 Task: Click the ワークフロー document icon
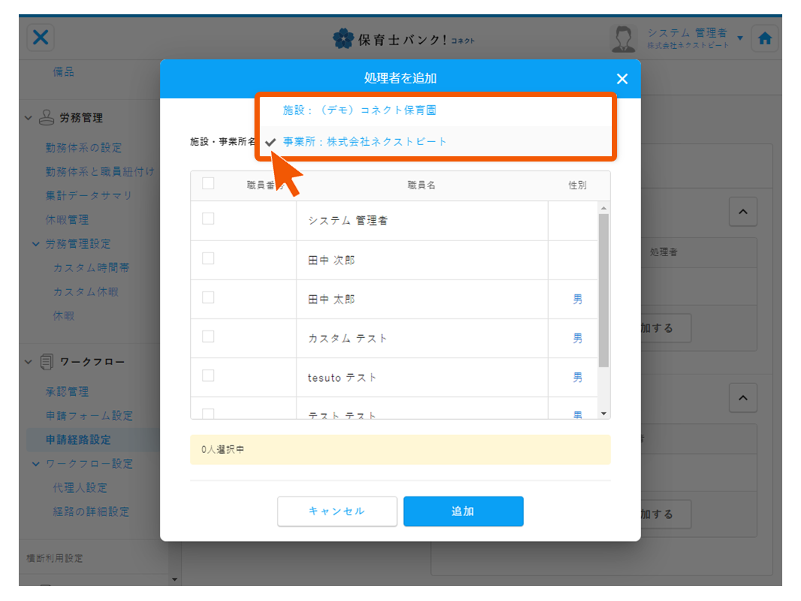pyautogui.click(x=47, y=362)
